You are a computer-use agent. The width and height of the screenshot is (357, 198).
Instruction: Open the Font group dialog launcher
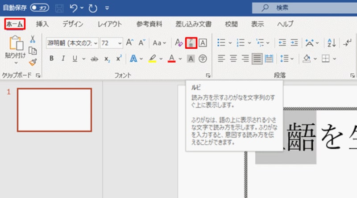[x=208, y=76]
